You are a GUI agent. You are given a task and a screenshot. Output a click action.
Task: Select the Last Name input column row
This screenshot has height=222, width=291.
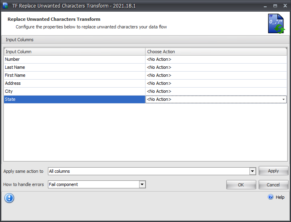click(x=74, y=67)
